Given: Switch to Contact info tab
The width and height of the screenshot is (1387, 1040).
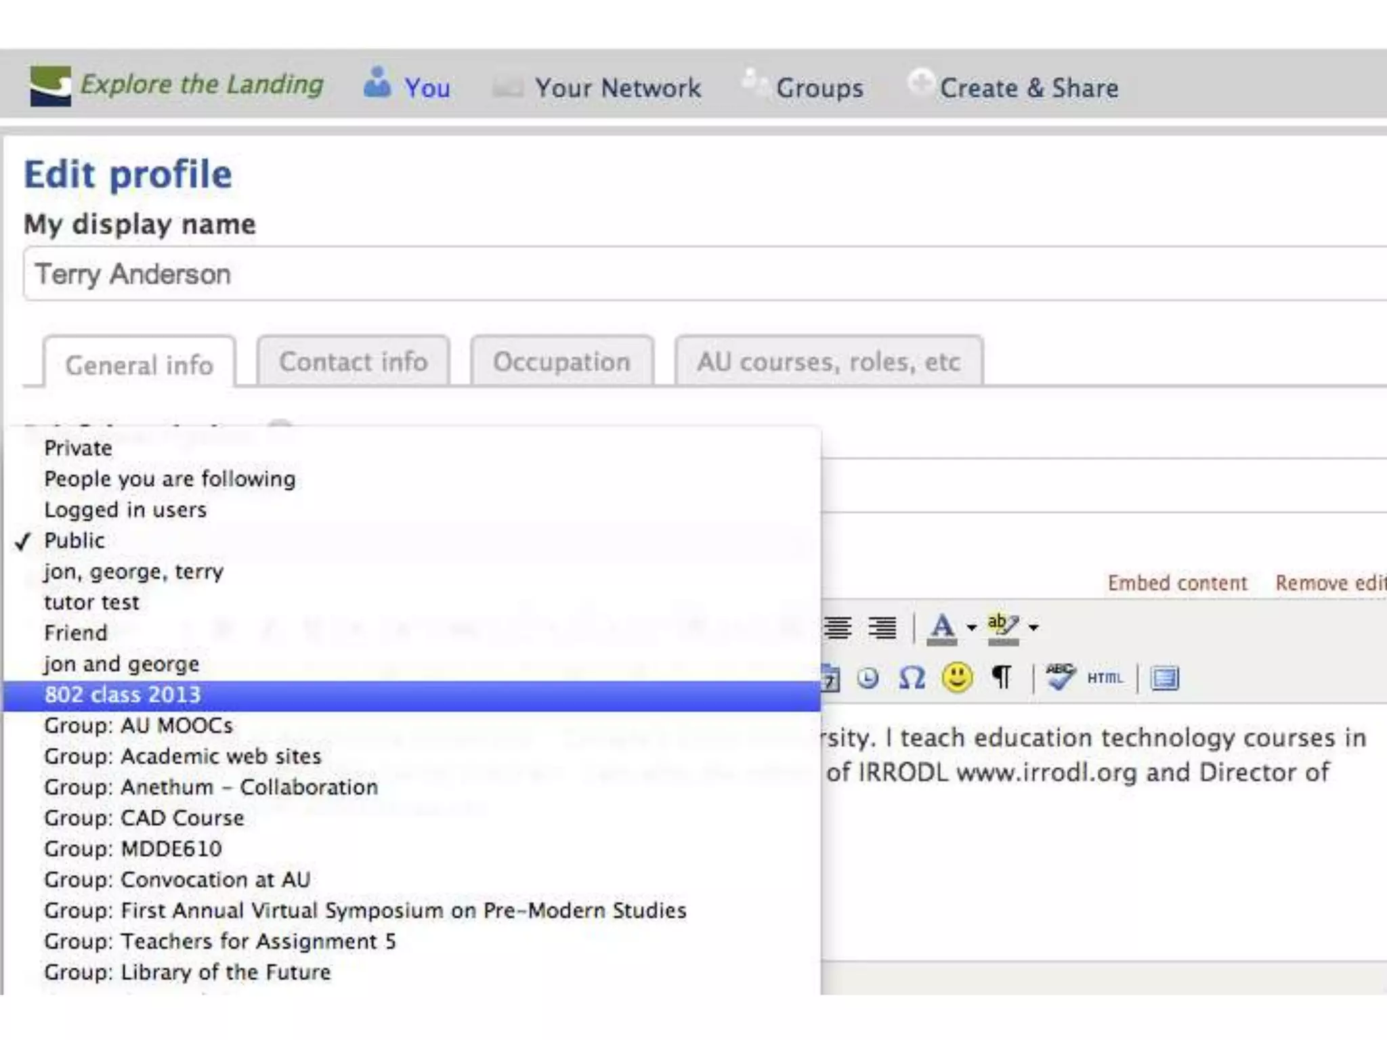Looking at the screenshot, I should coord(353,362).
